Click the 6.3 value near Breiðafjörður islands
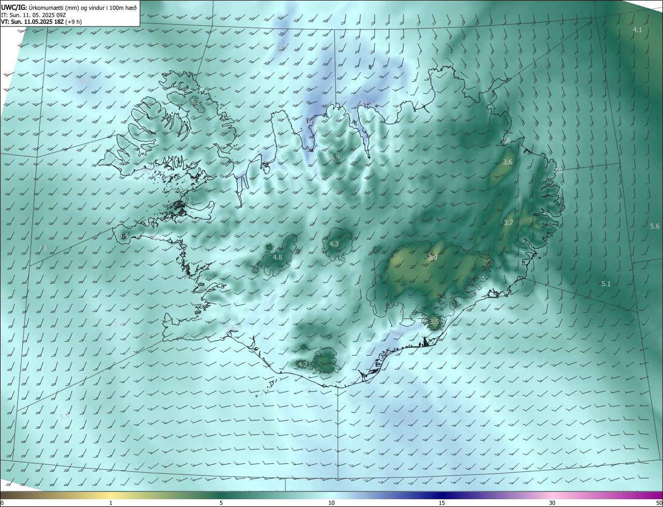This screenshot has width=663, height=507. 186,200
